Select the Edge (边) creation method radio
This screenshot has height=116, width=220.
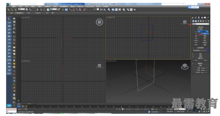(194, 60)
